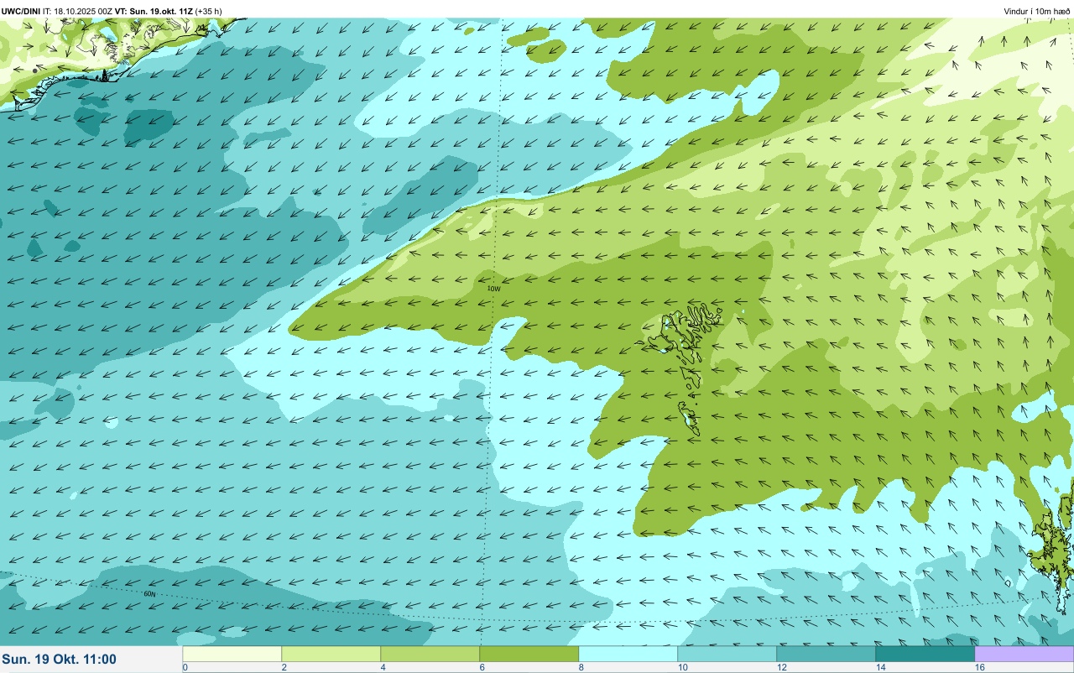Screen dimensions: 1074x673
Task: Click the 10–12 light teal legend swatch
Action: point(727,653)
